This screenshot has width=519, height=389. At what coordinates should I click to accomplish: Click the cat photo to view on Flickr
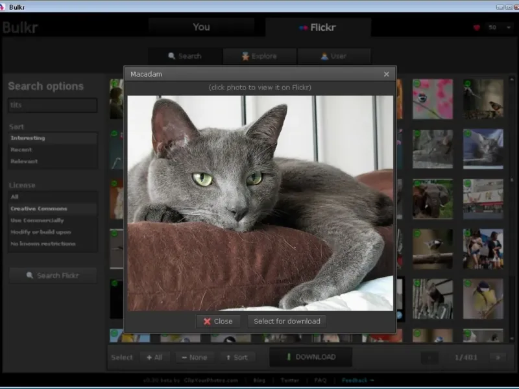(x=259, y=203)
